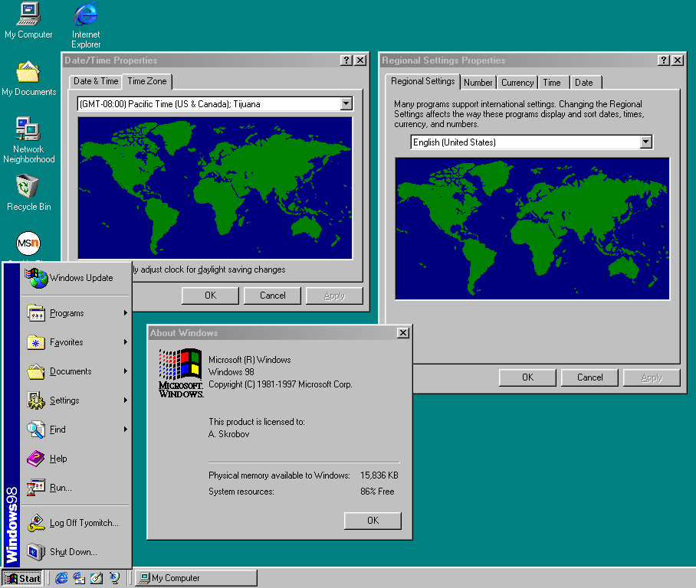The image size is (696, 588).
Task: Launch Internet Explorer from the quick launch bar
Action: point(61,578)
